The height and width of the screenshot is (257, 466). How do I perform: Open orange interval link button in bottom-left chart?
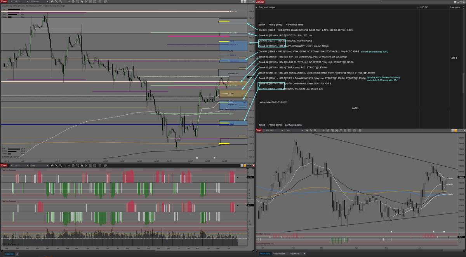245,166
